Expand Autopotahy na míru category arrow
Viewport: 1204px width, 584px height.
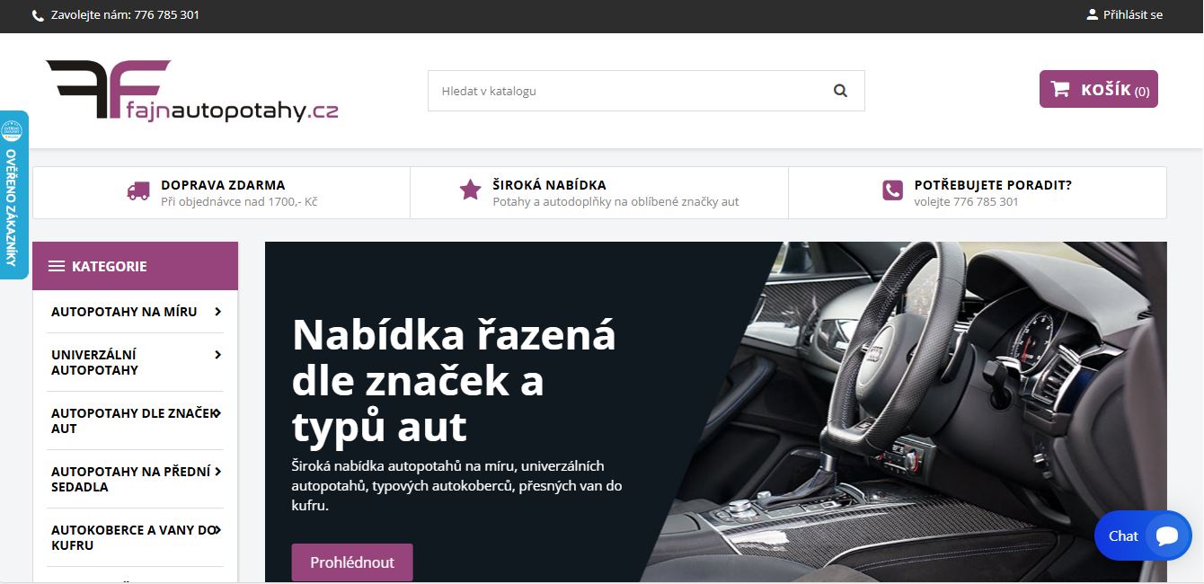pos(217,312)
